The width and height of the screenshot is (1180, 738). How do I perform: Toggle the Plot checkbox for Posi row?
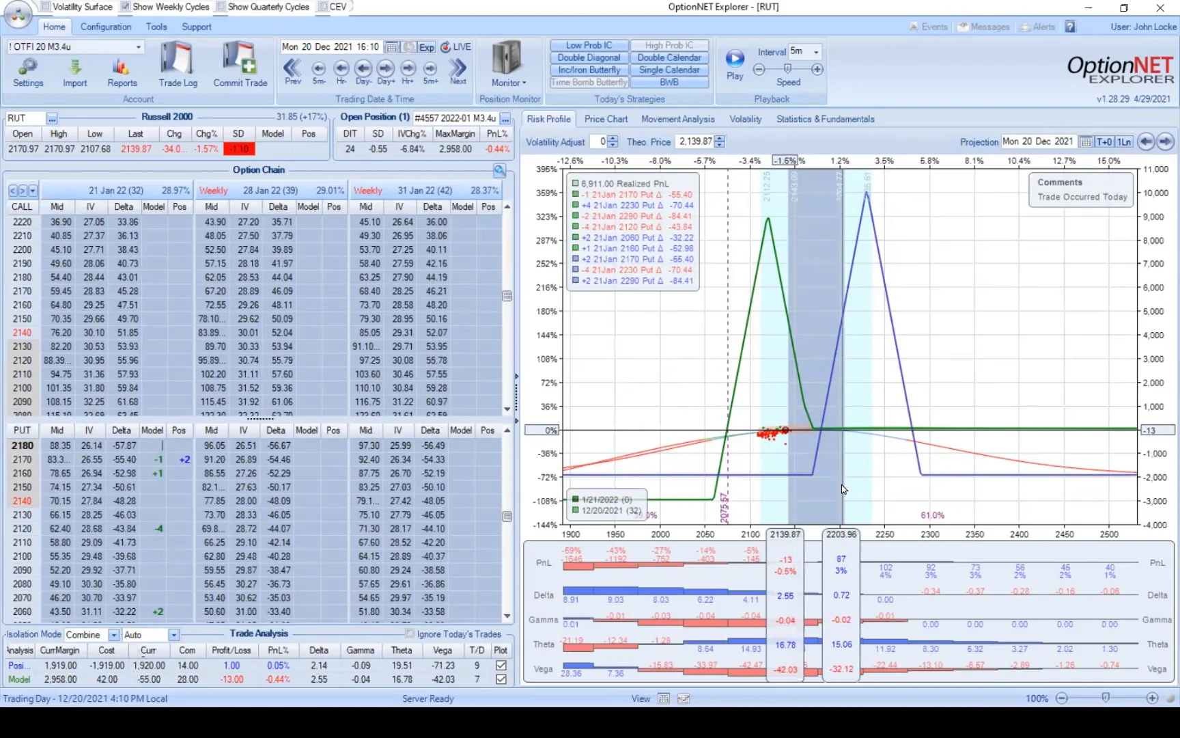pyautogui.click(x=501, y=665)
